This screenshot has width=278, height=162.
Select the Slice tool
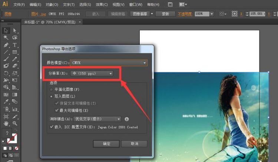click(x=15, y=116)
